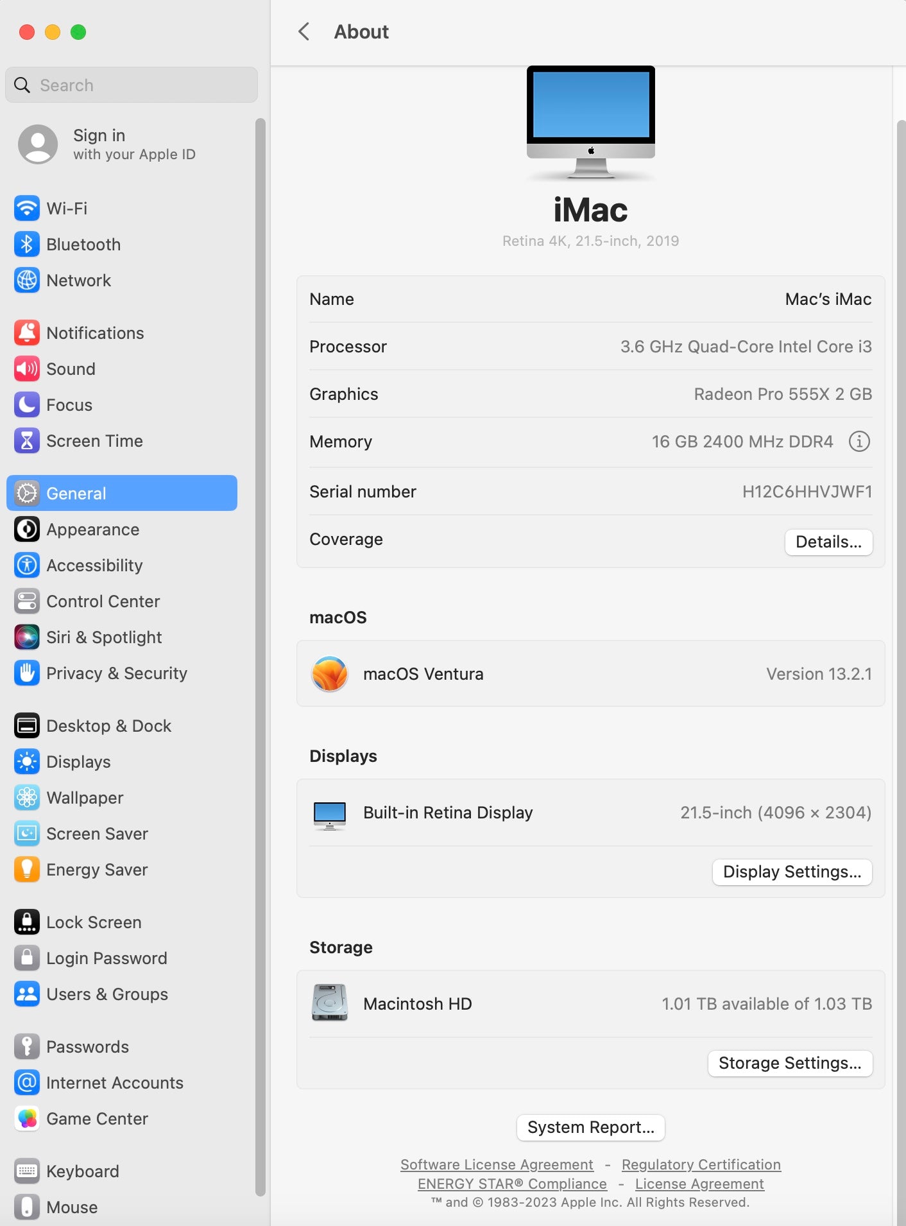The height and width of the screenshot is (1226, 906).
Task: Click the Notifications bell icon
Action: [27, 332]
